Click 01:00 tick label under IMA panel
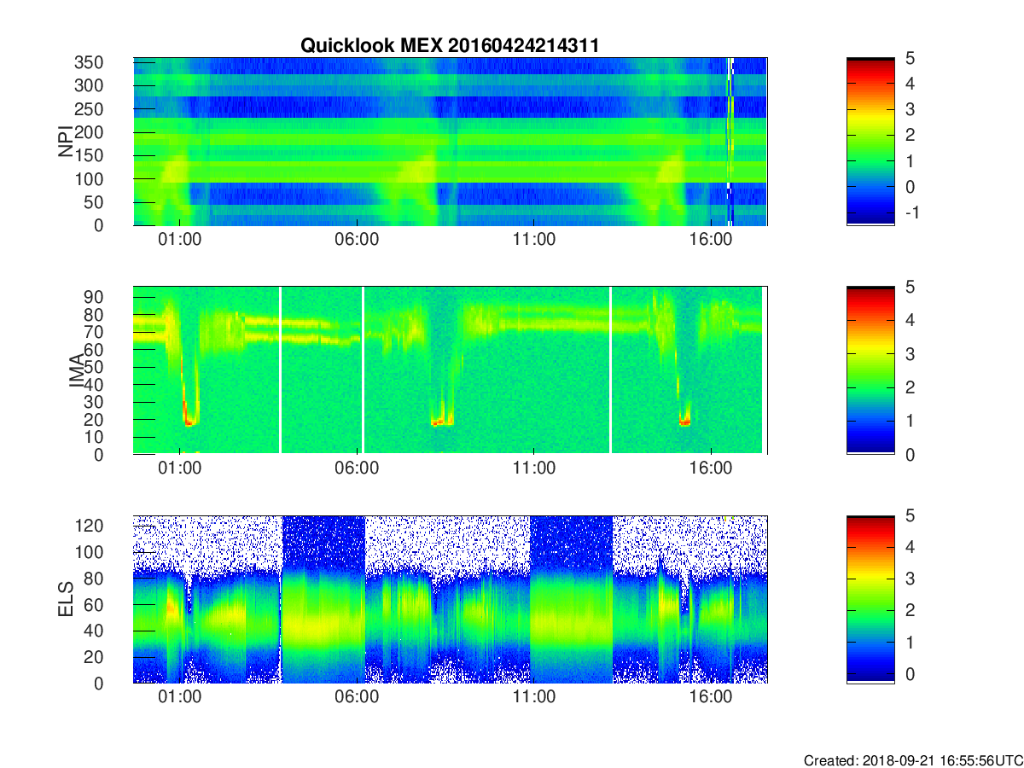Viewport: 1024px width, 768px height. (179, 468)
